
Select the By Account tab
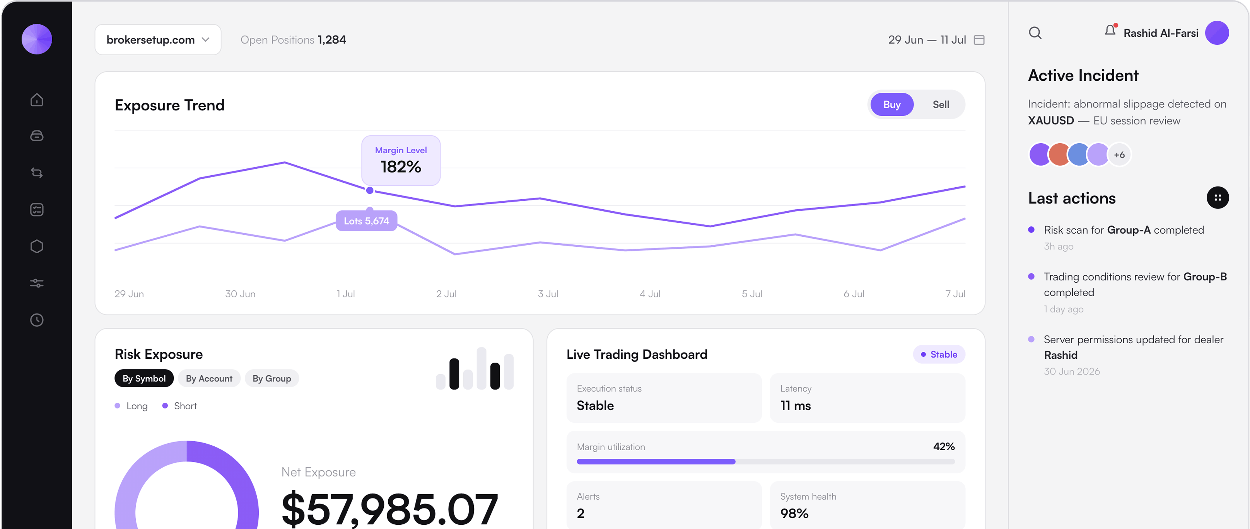coord(209,378)
